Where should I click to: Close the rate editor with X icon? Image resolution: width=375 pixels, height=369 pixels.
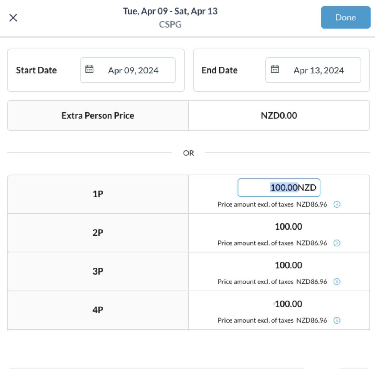pyautogui.click(x=13, y=18)
